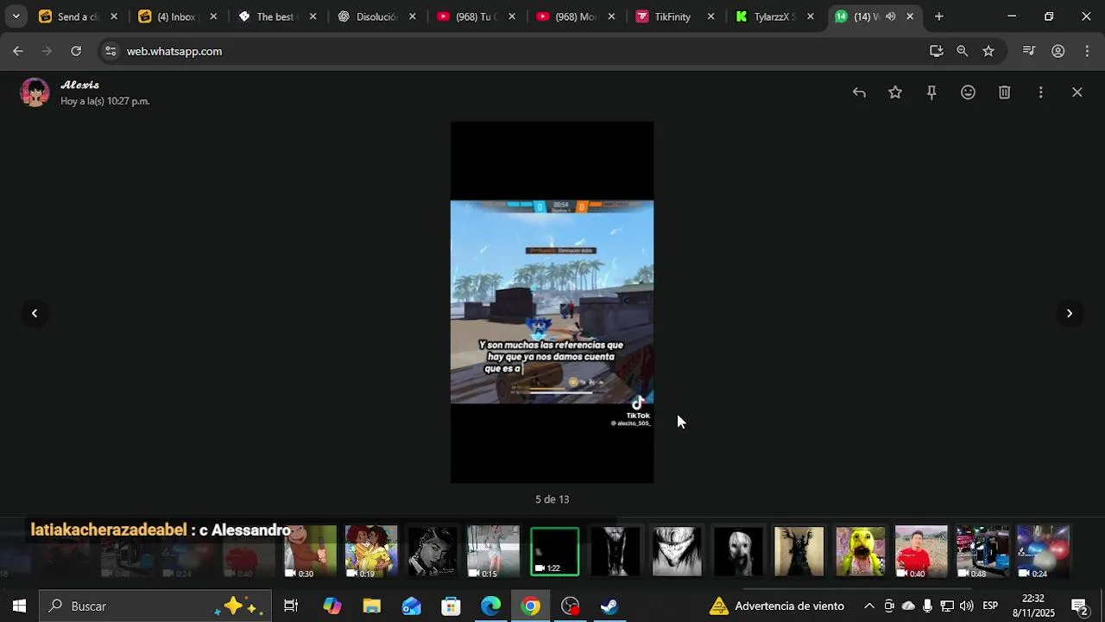
Task: Close the WhatsApp media viewer
Action: pos(1077,92)
